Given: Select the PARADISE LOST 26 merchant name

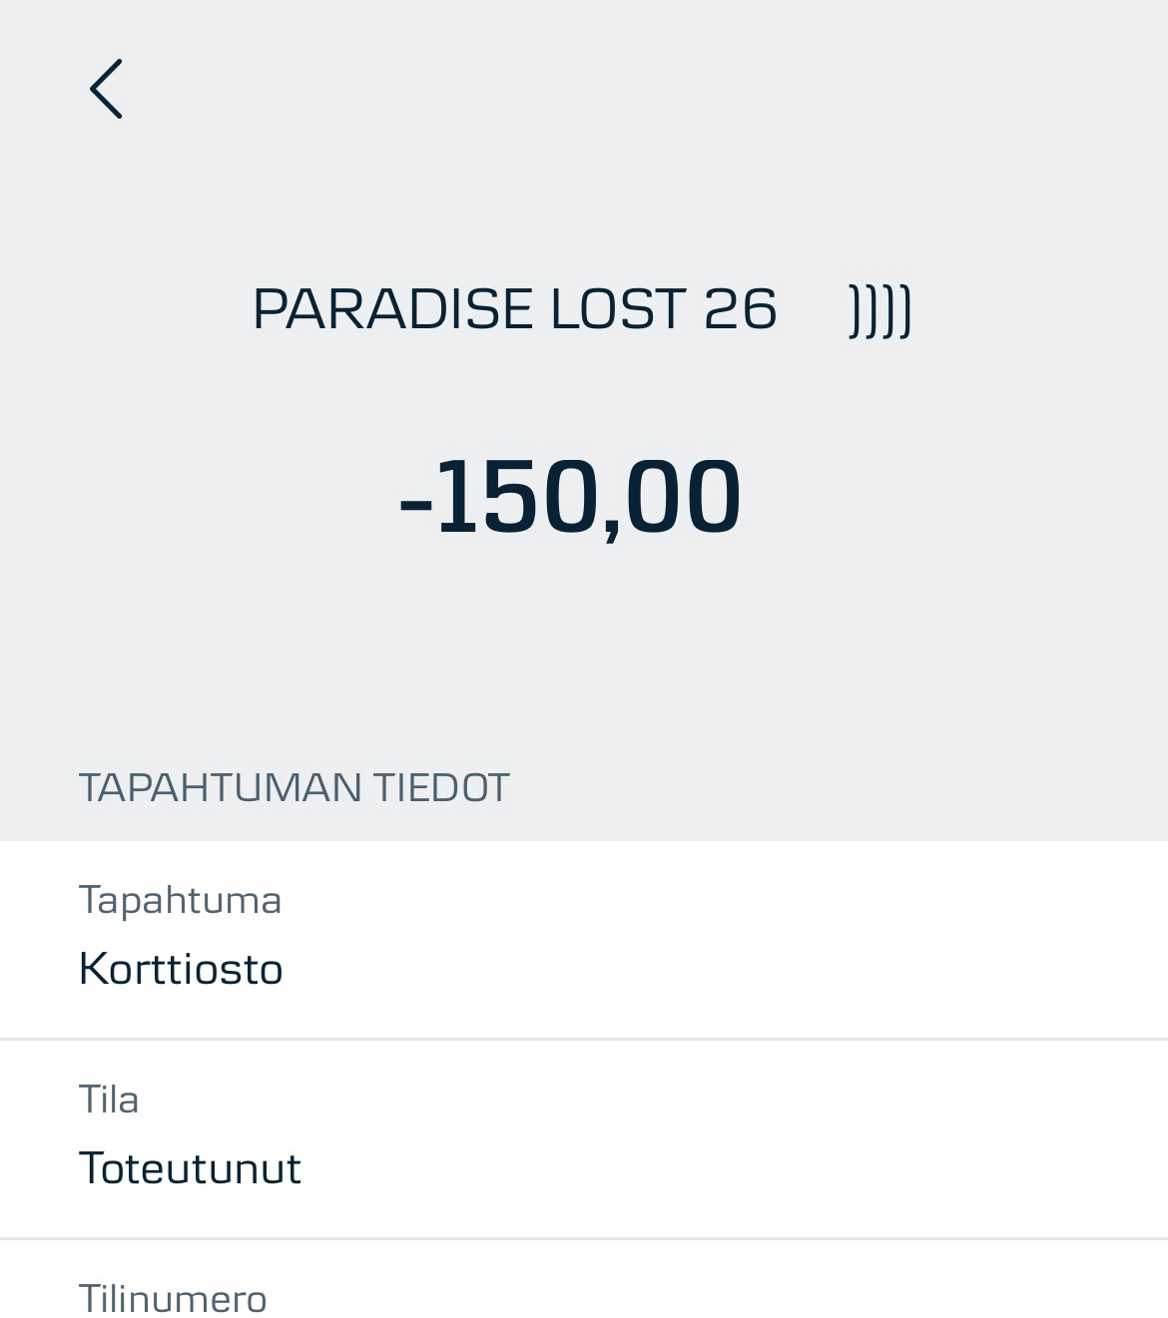Looking at the screenshot, I should pyautogui.click(x=514, y=308).
